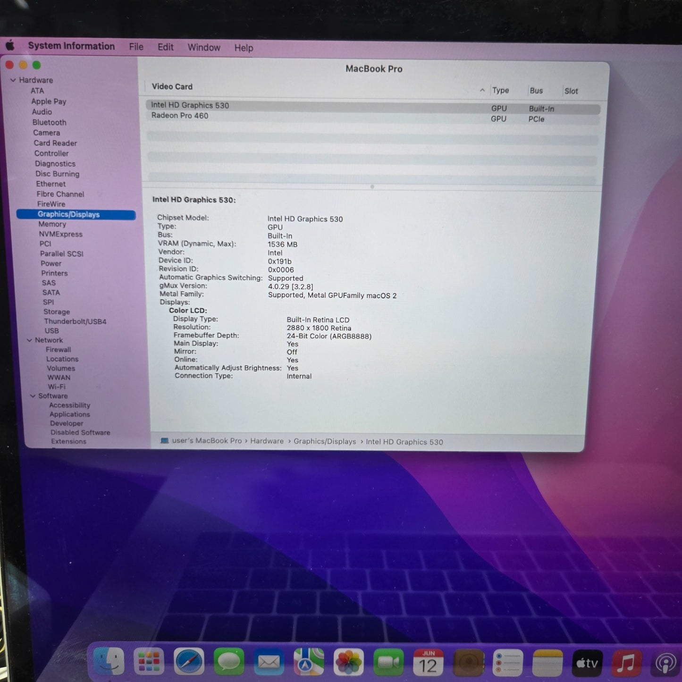
Task: Select Applications under Software
Action: 70,414
